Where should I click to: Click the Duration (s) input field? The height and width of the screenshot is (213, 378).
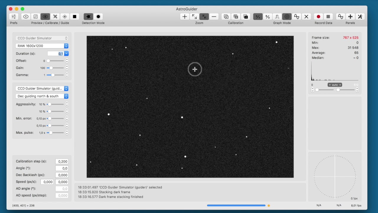point(56,54)
